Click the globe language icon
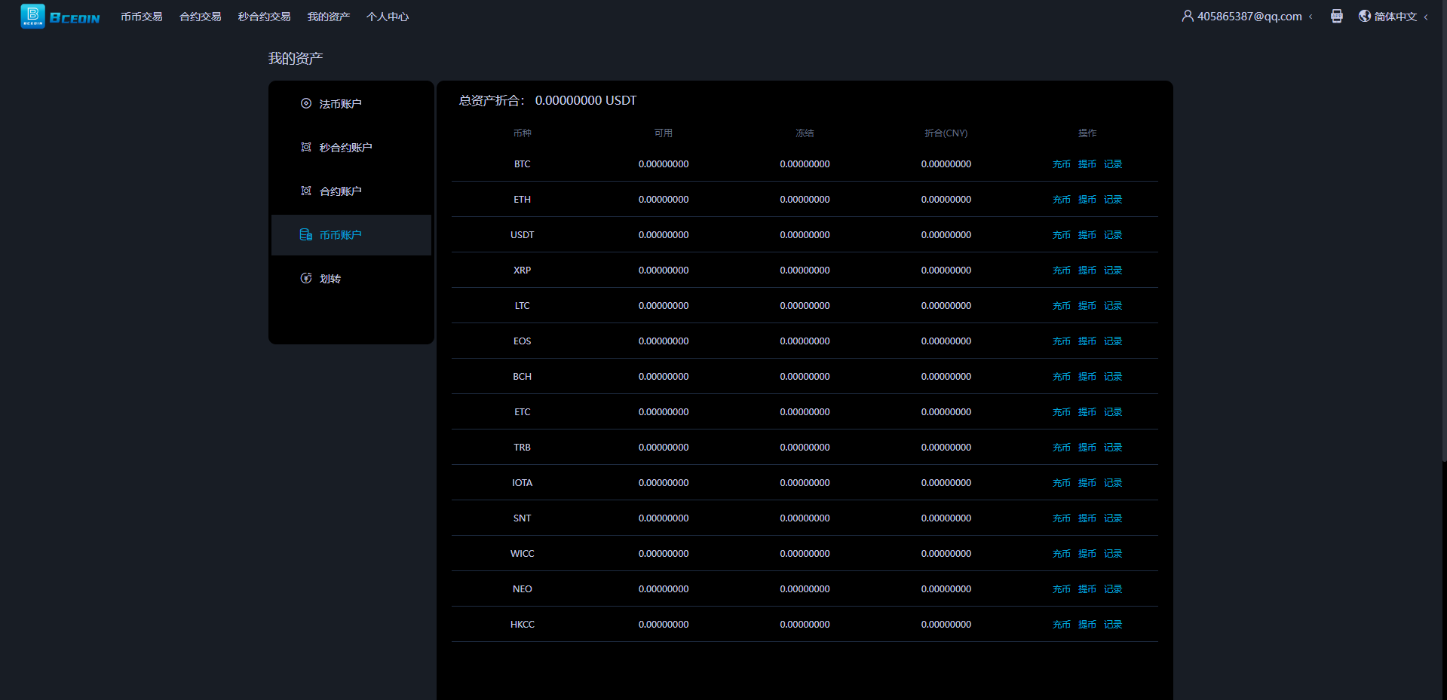This screenshot has width=1447, height=700. tap(1364, 16)
